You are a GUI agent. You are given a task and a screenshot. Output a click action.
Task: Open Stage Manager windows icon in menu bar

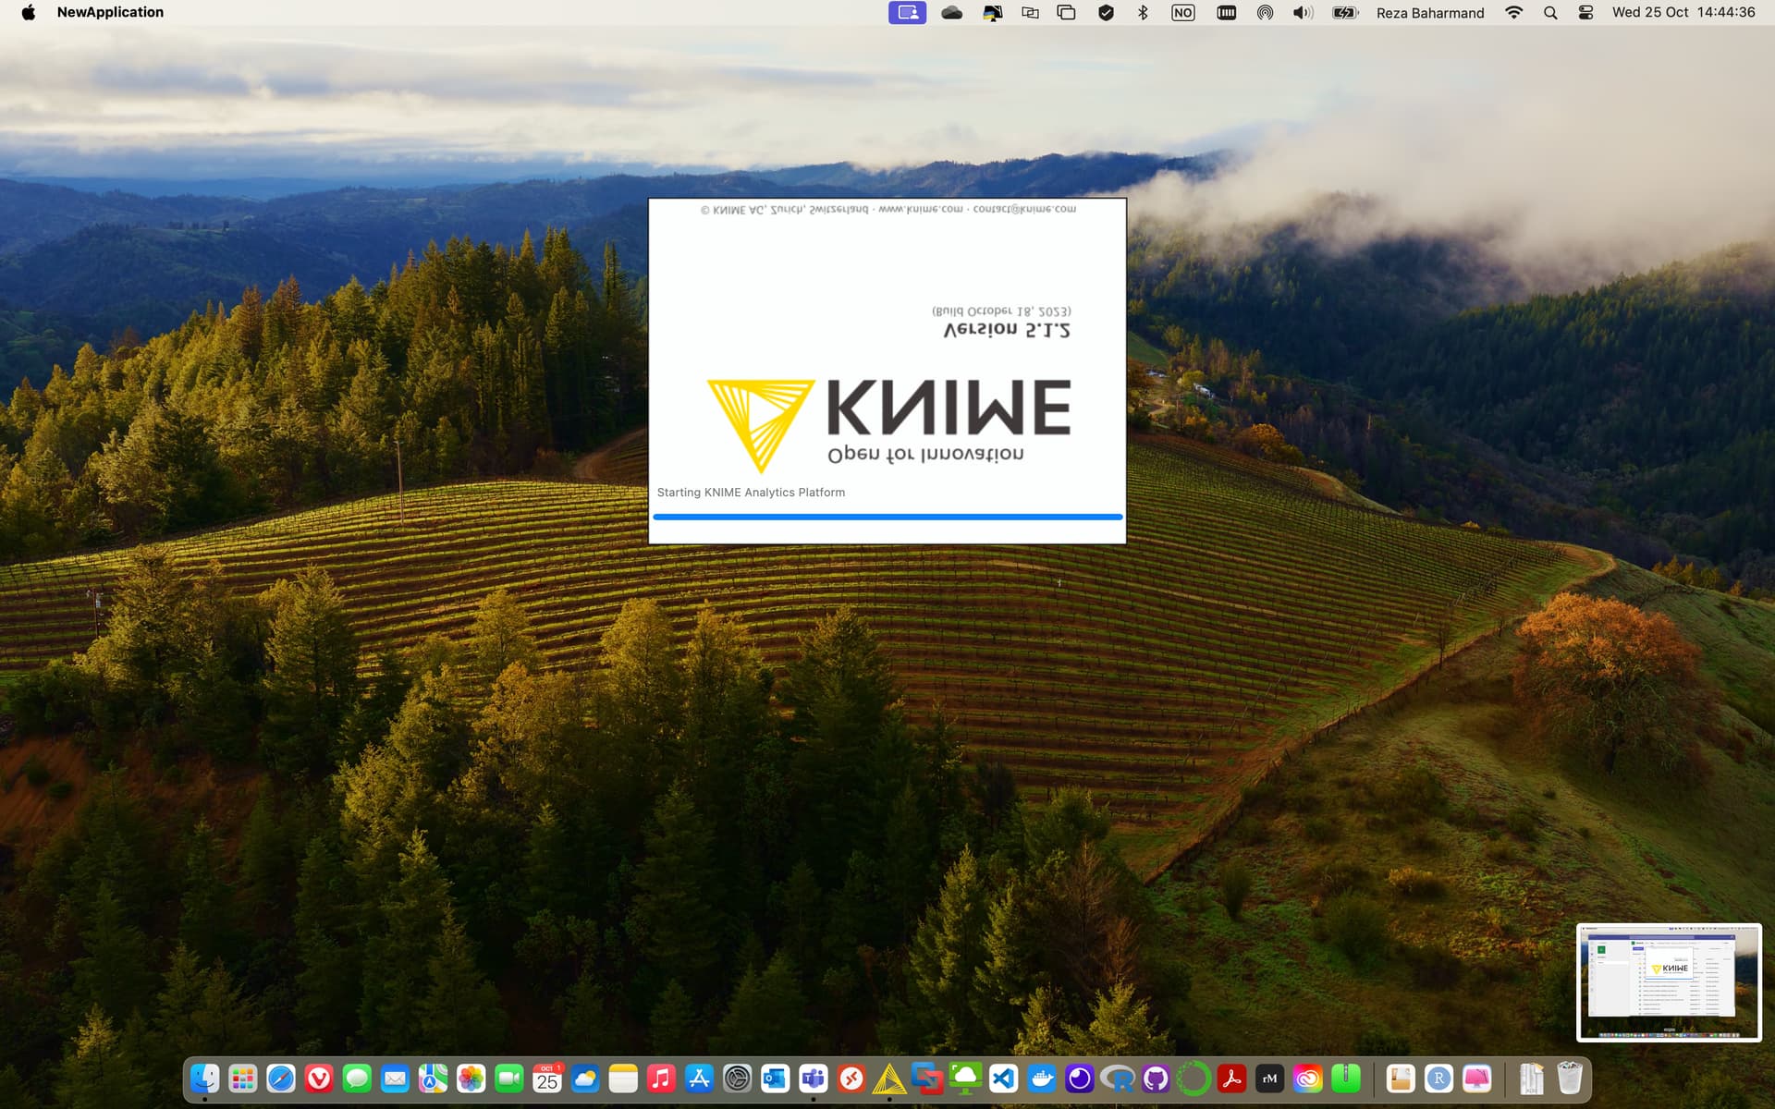[x=1067, y=12]
